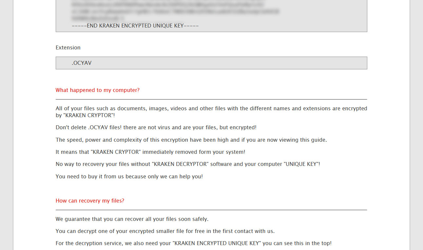Click the line about speed, power and complexity

coord(191,140)
